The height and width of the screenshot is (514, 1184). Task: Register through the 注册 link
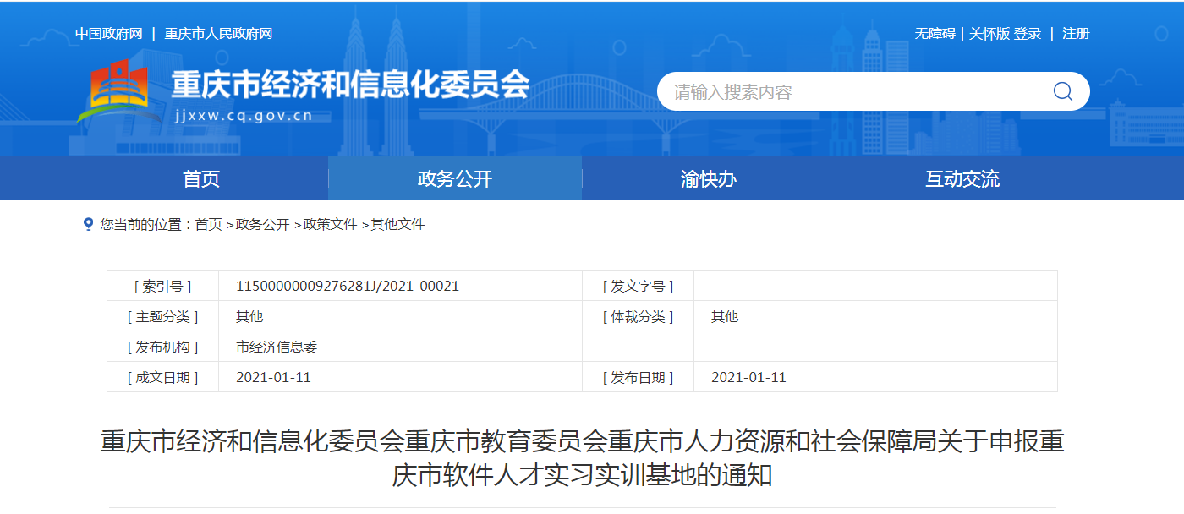pos(1075,33)
